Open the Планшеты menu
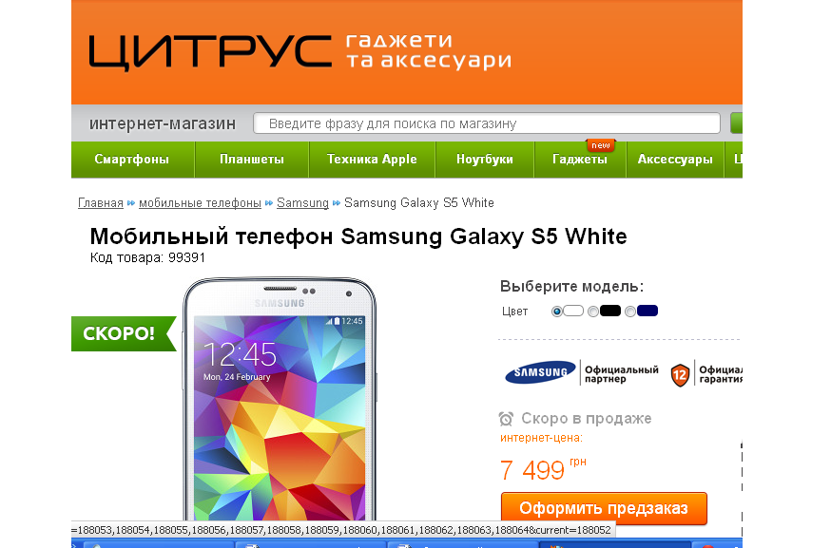This screenshot has height=548, width=831. pos(252,160)
